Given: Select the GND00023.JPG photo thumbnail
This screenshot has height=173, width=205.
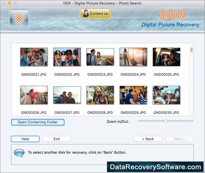Looking at the screenshot, I should 100,57.
